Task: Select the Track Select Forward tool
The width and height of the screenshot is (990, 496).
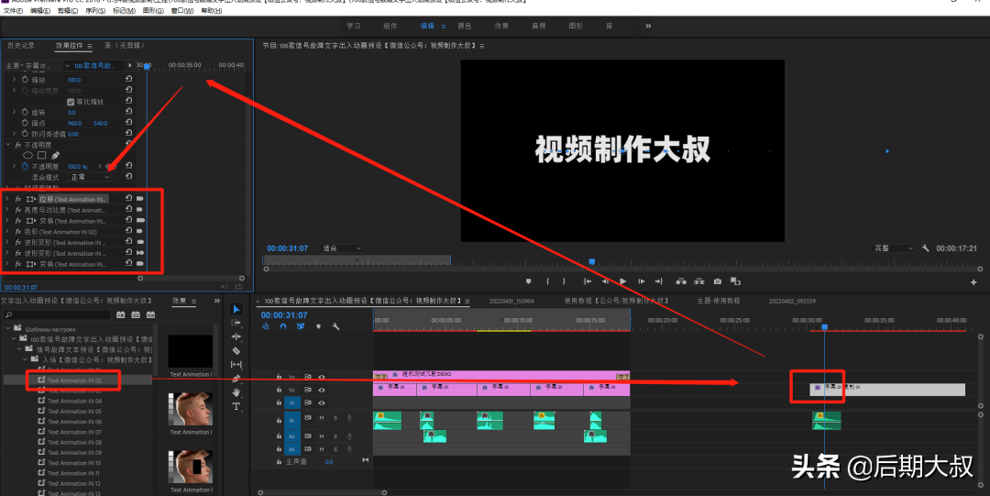Action: point(236,323)
